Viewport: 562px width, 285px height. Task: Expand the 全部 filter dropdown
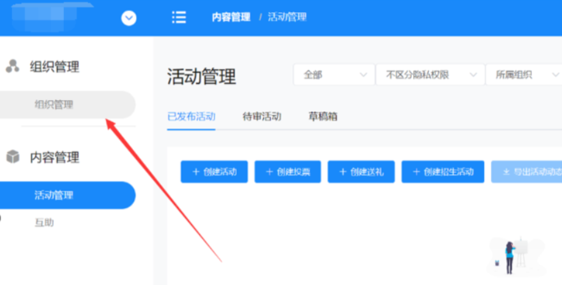coord(334,74)
